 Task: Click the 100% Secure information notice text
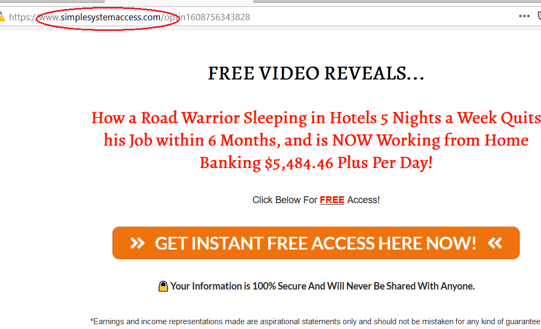322,286
